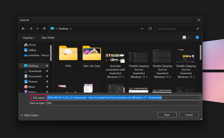Click the Back navigation arrow

(x=24, y=28)
